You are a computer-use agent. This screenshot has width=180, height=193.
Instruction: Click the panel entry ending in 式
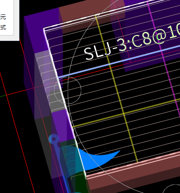point(3,27)
